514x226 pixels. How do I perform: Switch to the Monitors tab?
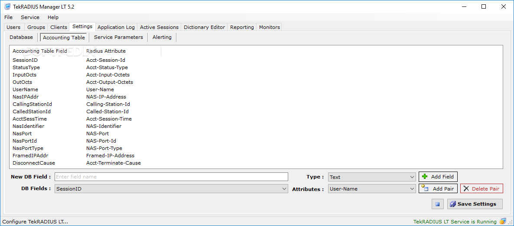pyautogui.click(x=270, y=27)
